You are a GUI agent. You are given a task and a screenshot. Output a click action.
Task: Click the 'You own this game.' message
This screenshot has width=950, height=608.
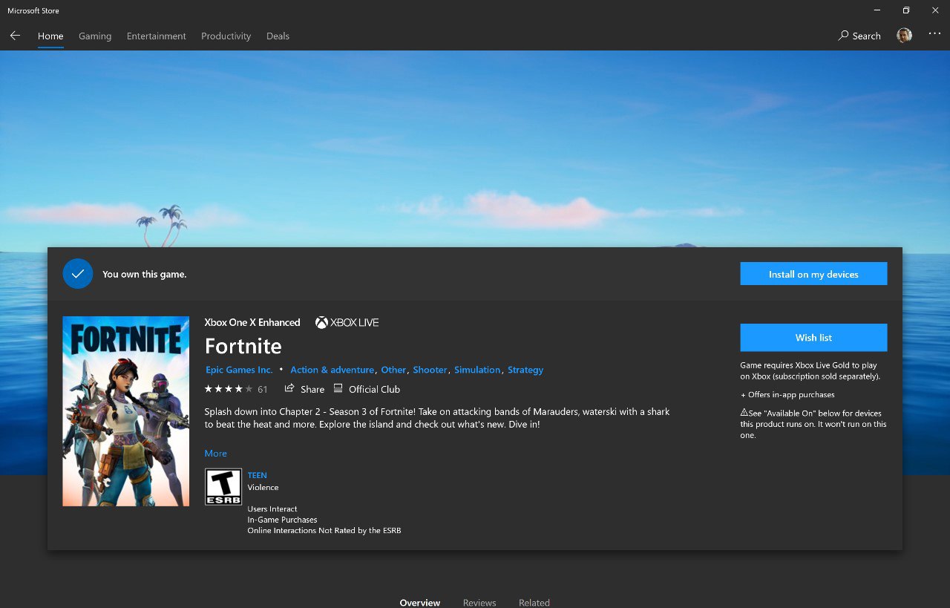[145, 275]
